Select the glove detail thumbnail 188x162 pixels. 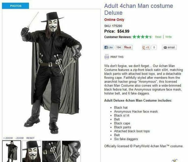[71, 151]
